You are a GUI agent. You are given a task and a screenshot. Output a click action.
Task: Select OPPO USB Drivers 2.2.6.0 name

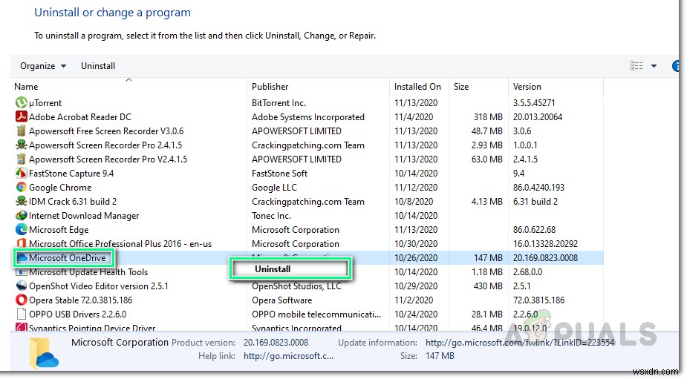point(77,314)
